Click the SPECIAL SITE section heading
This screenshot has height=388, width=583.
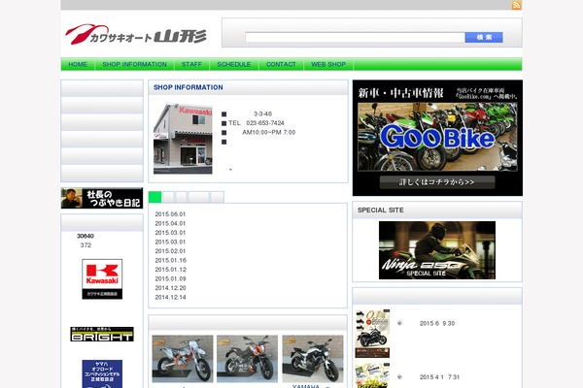point(380,210)
